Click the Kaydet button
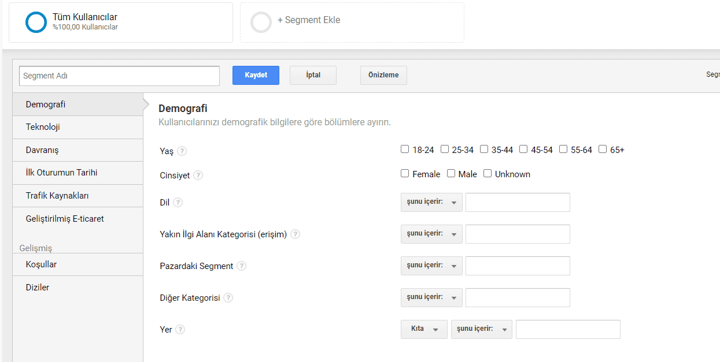Image resolution: width=720 pixels, height=362 pixels. pos(256,75)
